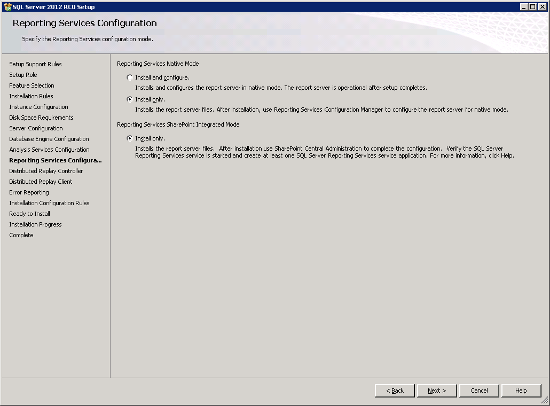Select Native Mode Install only option
This screenshot has height=406, width=550.
click(x=130, y=99)
